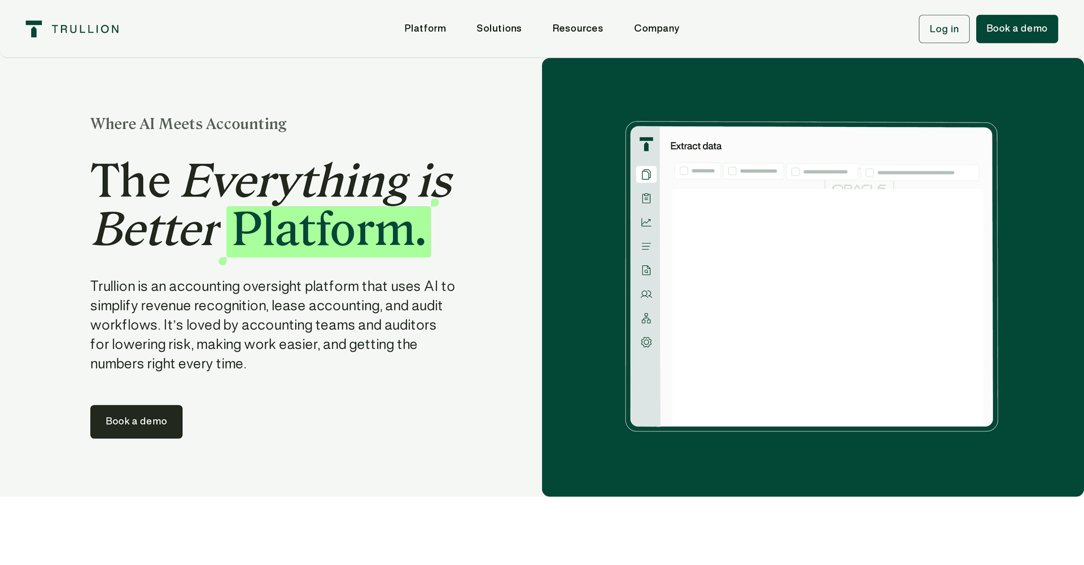Select the clipboard icon in mockup sidebar

(x=646, y=198)
